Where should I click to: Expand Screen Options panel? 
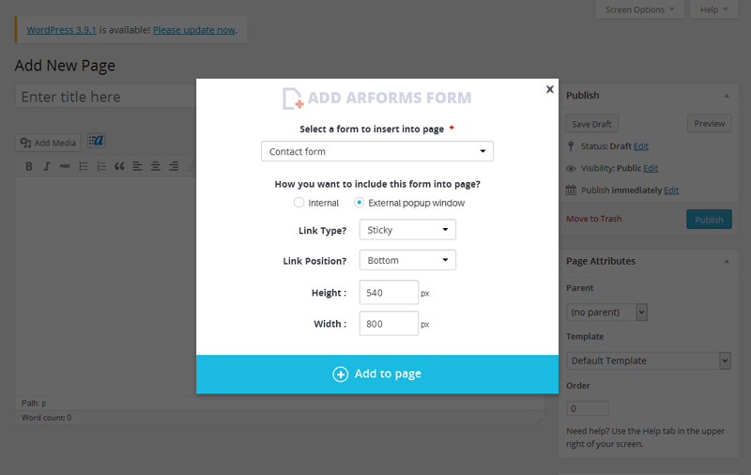pyautogui.click(x=639, y=9)
